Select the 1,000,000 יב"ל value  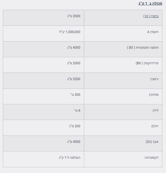click(70, 32)
